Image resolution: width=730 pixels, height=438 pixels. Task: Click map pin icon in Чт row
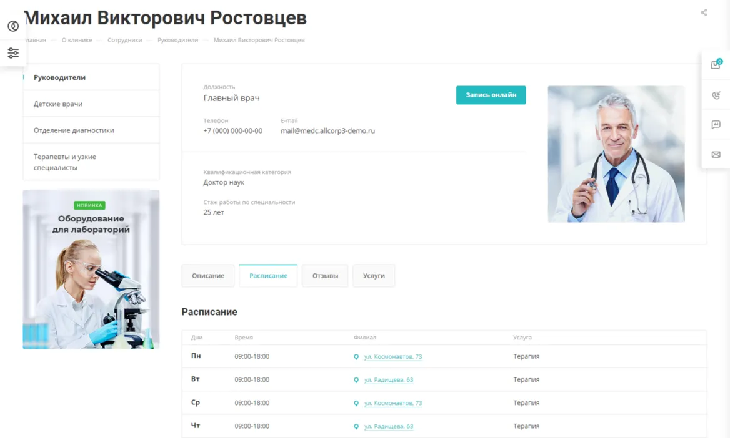point(356,426)
